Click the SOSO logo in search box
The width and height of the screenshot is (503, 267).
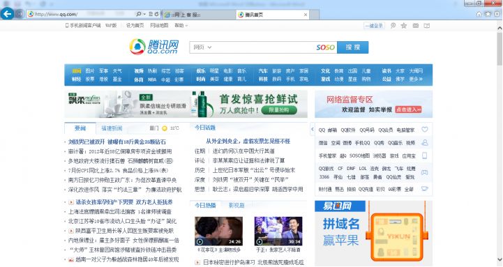click(325, 47)
